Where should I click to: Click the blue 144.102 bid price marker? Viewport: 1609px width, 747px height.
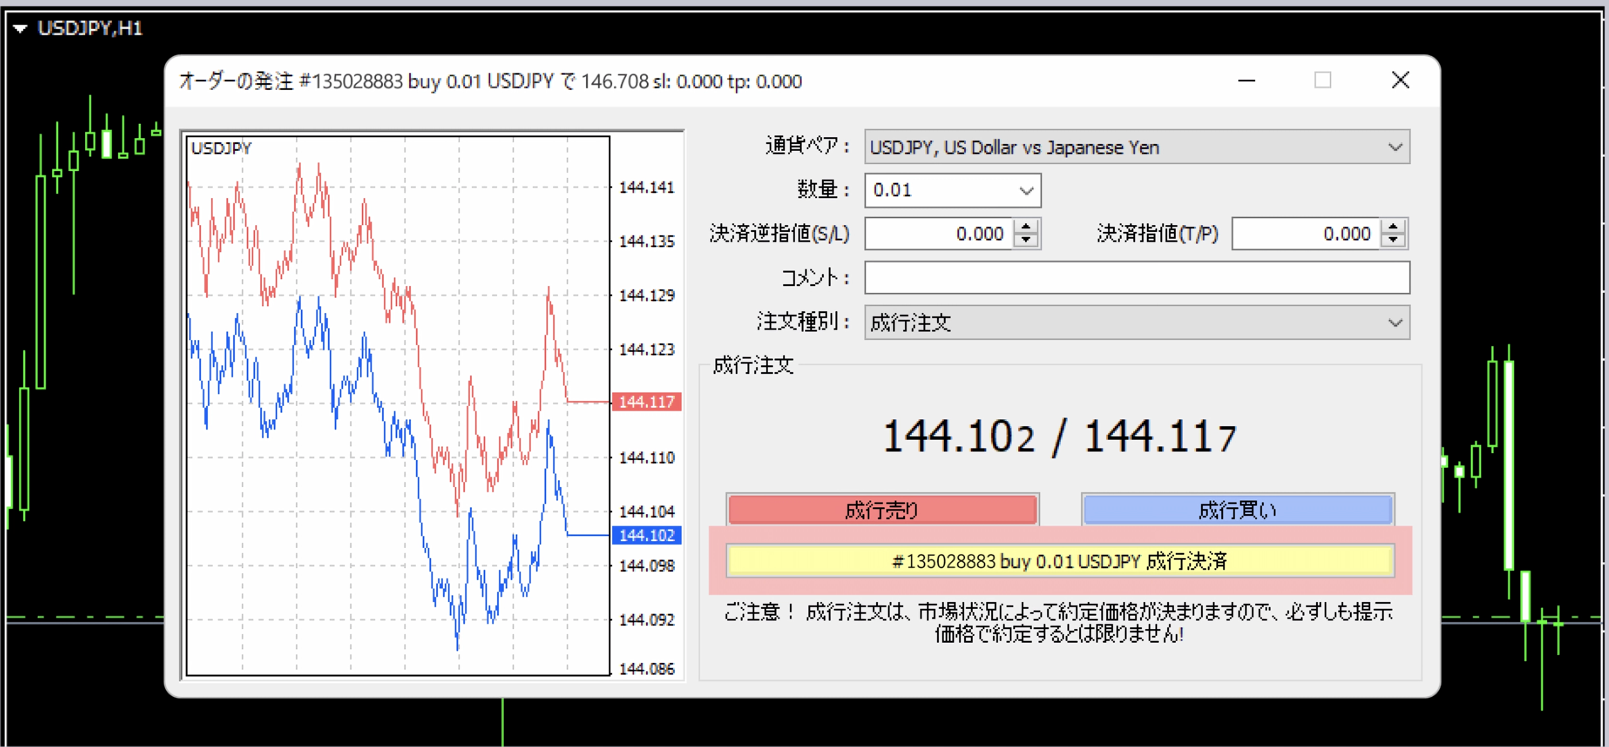tap(646, 535)
